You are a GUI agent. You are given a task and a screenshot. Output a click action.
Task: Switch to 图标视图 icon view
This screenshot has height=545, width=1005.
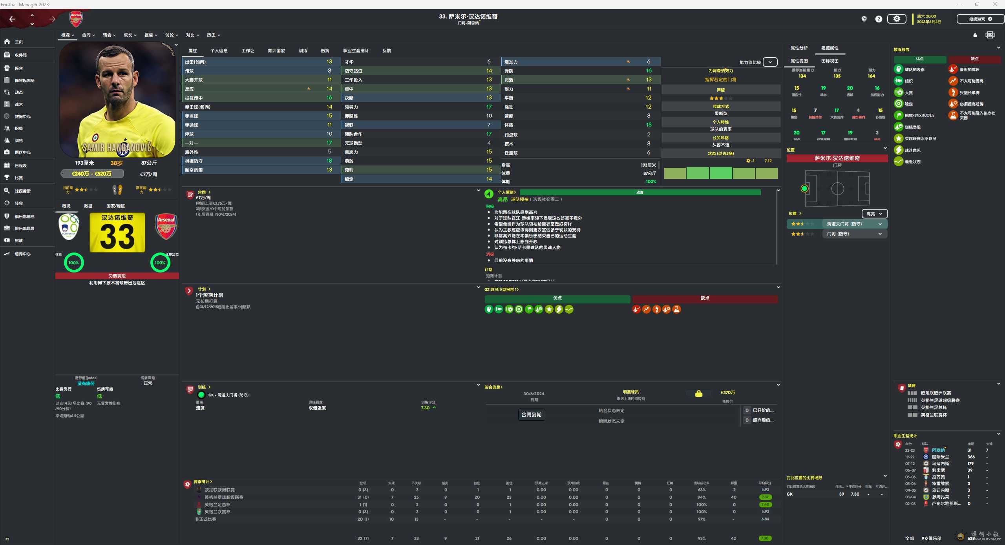[830, 61]
